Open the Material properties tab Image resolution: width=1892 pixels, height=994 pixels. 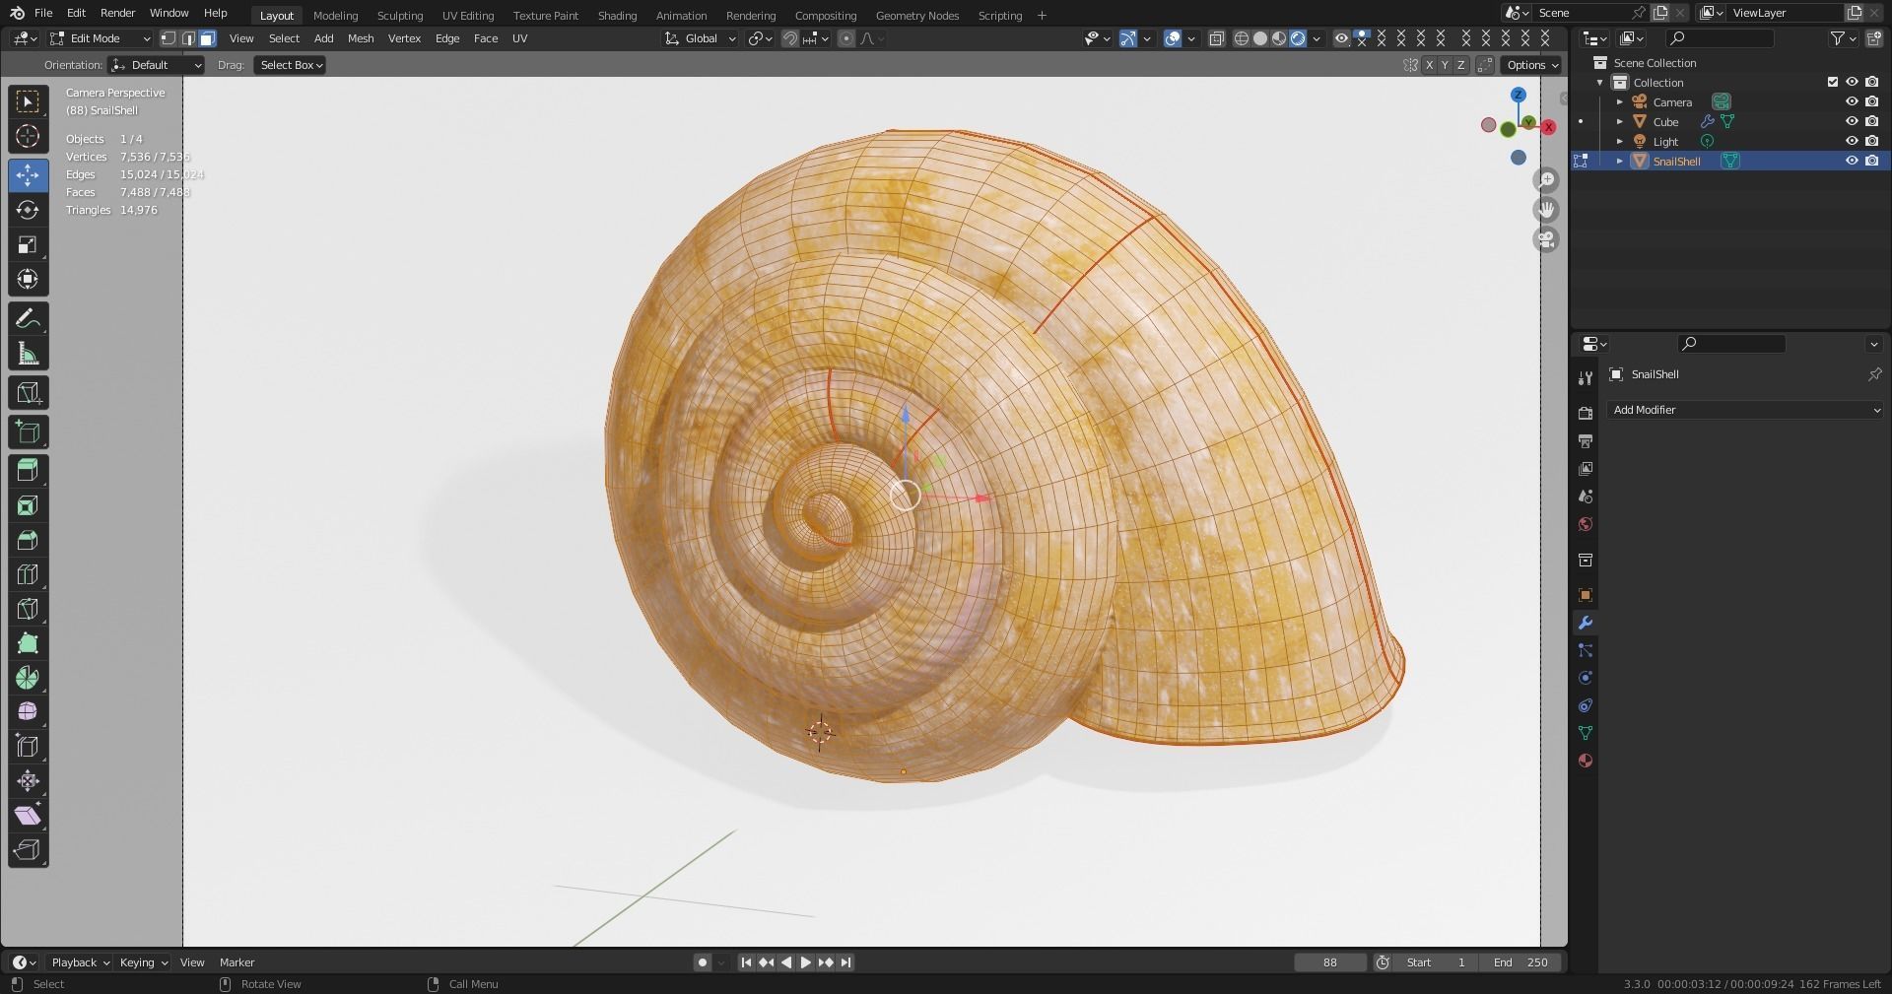[1585, 761]
